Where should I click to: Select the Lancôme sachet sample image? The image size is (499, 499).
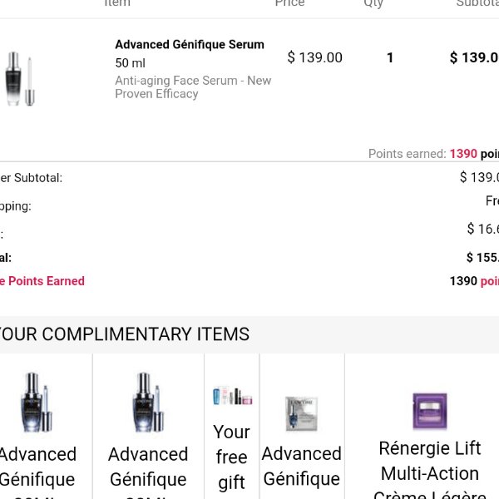301,413
